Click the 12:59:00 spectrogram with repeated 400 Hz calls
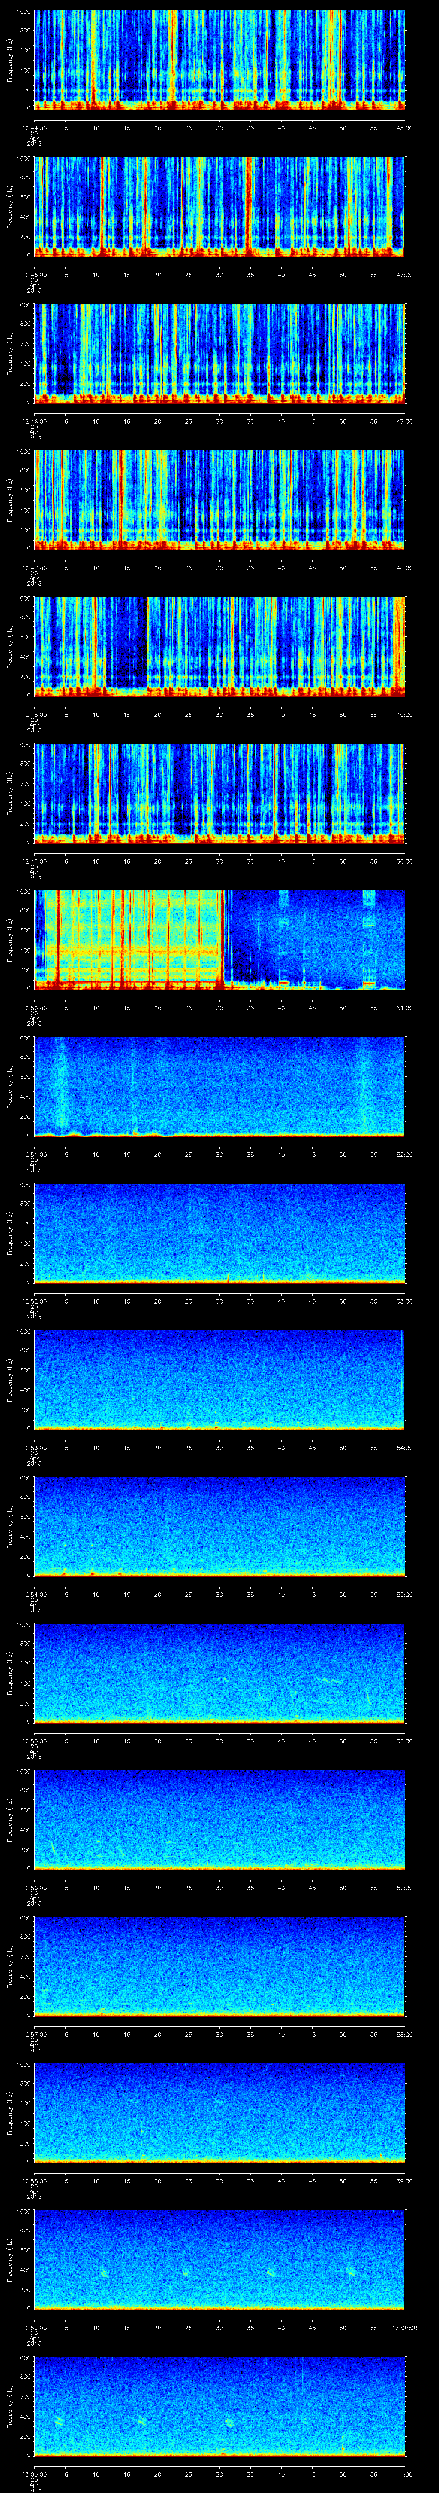 click(x=219, y=2259)
